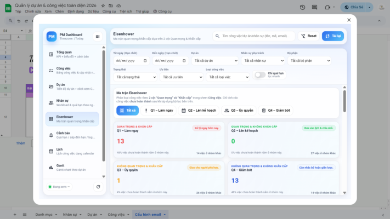The image size is (390, 219).
Task: Go to the Công việc task list
Action: click(x=71, y=71)
